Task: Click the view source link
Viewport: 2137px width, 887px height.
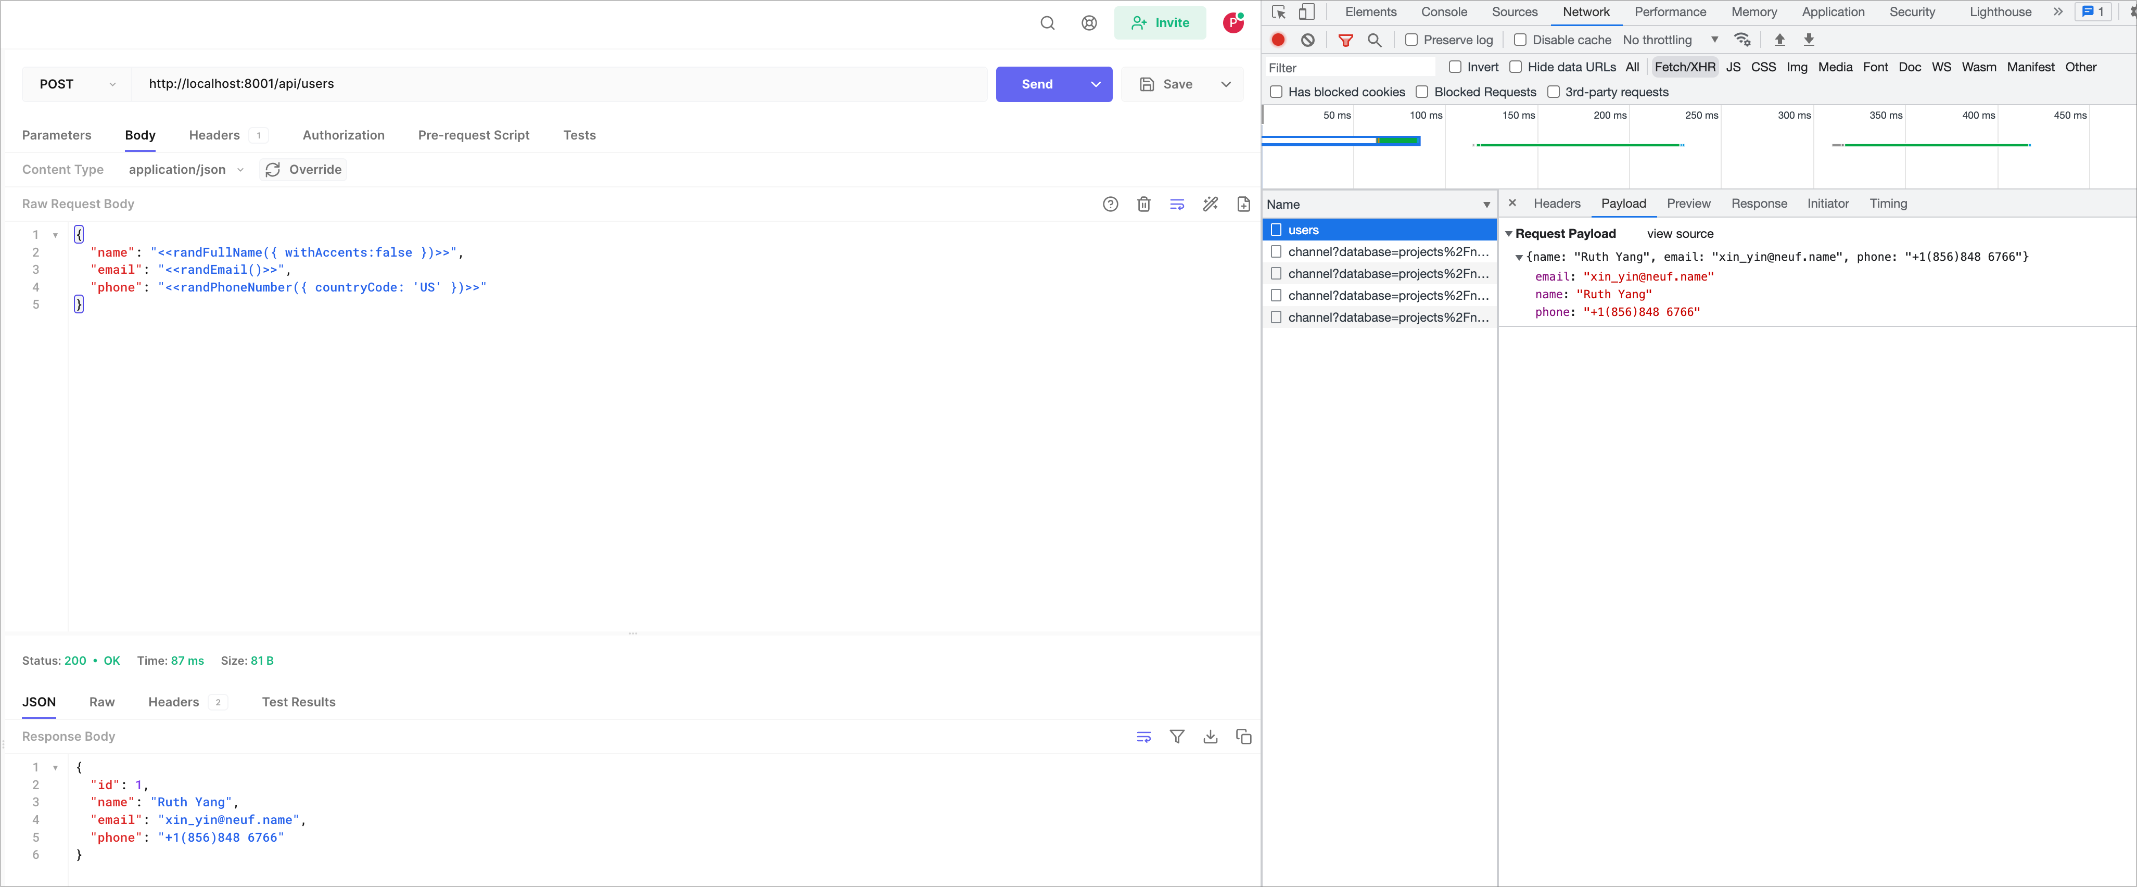Action: (1680, 233)
